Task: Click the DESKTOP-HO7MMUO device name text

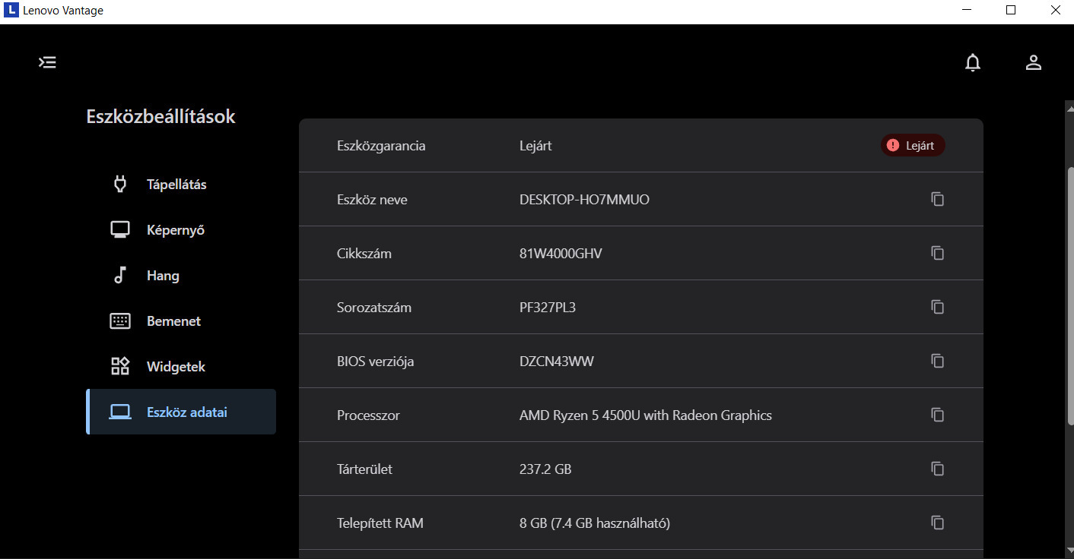Action: 584,200
